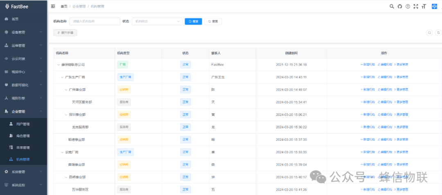Click the date '2024-03-20 15:41:26'
Screen dimensions: 442x195
click(x=291, y=189)
